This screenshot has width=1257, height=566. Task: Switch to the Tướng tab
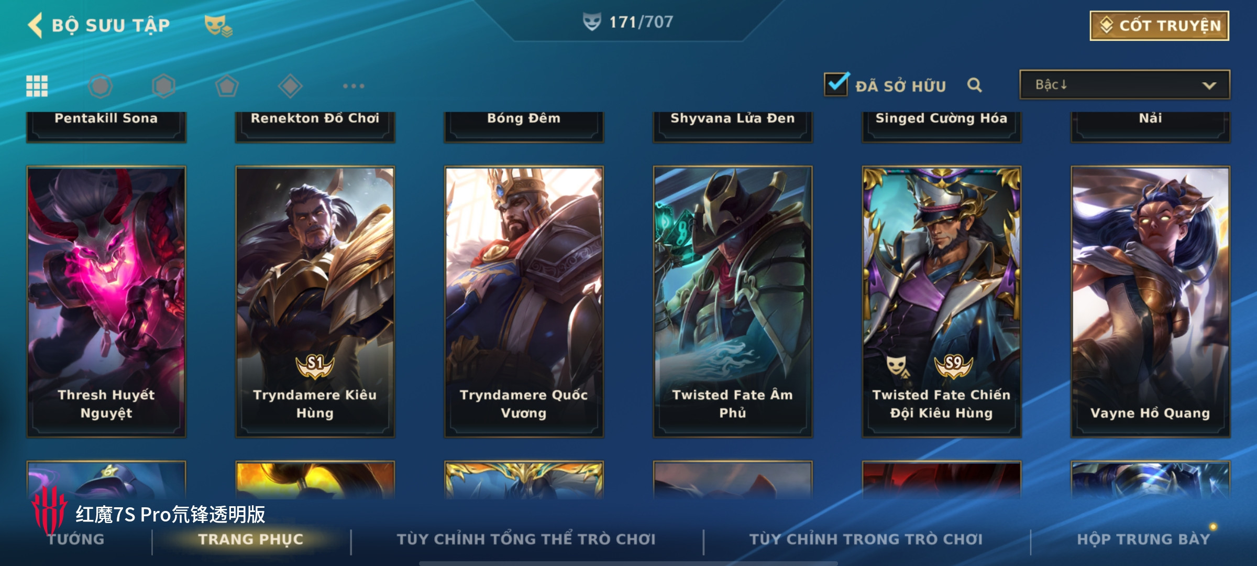(x=76, y=539)
